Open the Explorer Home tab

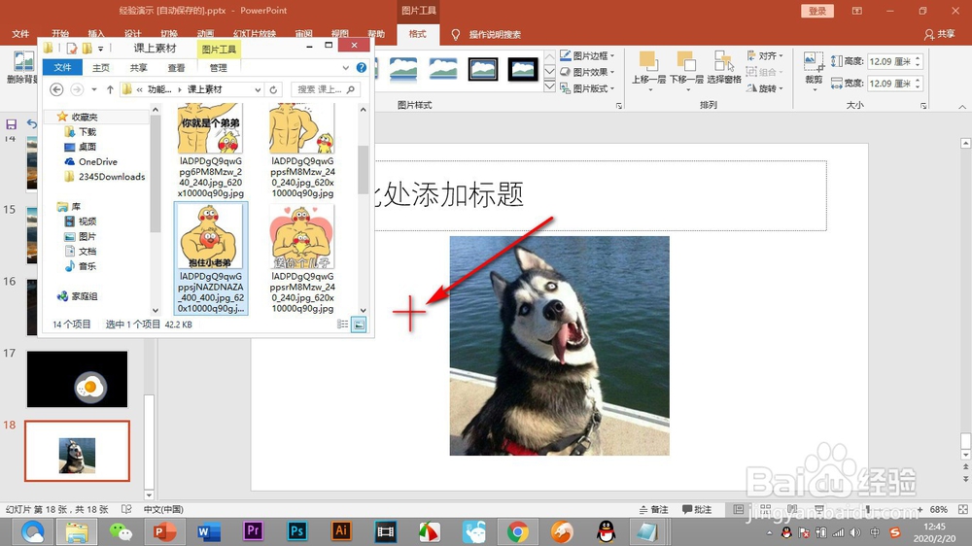(100, 68)
